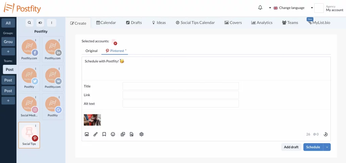
Task: Select the LinkedIn Postfity.com account
Action: click(52, 50)
